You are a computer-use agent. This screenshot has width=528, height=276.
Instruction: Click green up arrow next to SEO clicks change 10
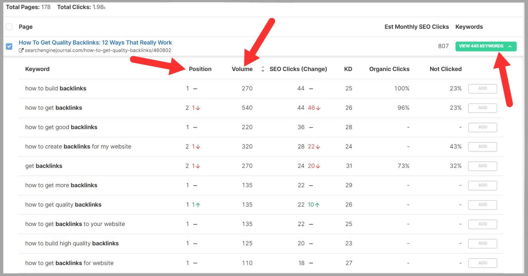317,205
